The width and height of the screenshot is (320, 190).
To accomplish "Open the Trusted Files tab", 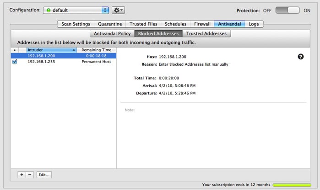I will pos(143,24).
